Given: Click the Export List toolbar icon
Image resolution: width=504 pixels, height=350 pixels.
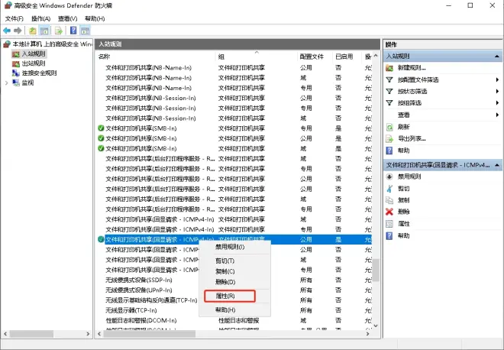Looking at the screenshot, I should [59, 31].
